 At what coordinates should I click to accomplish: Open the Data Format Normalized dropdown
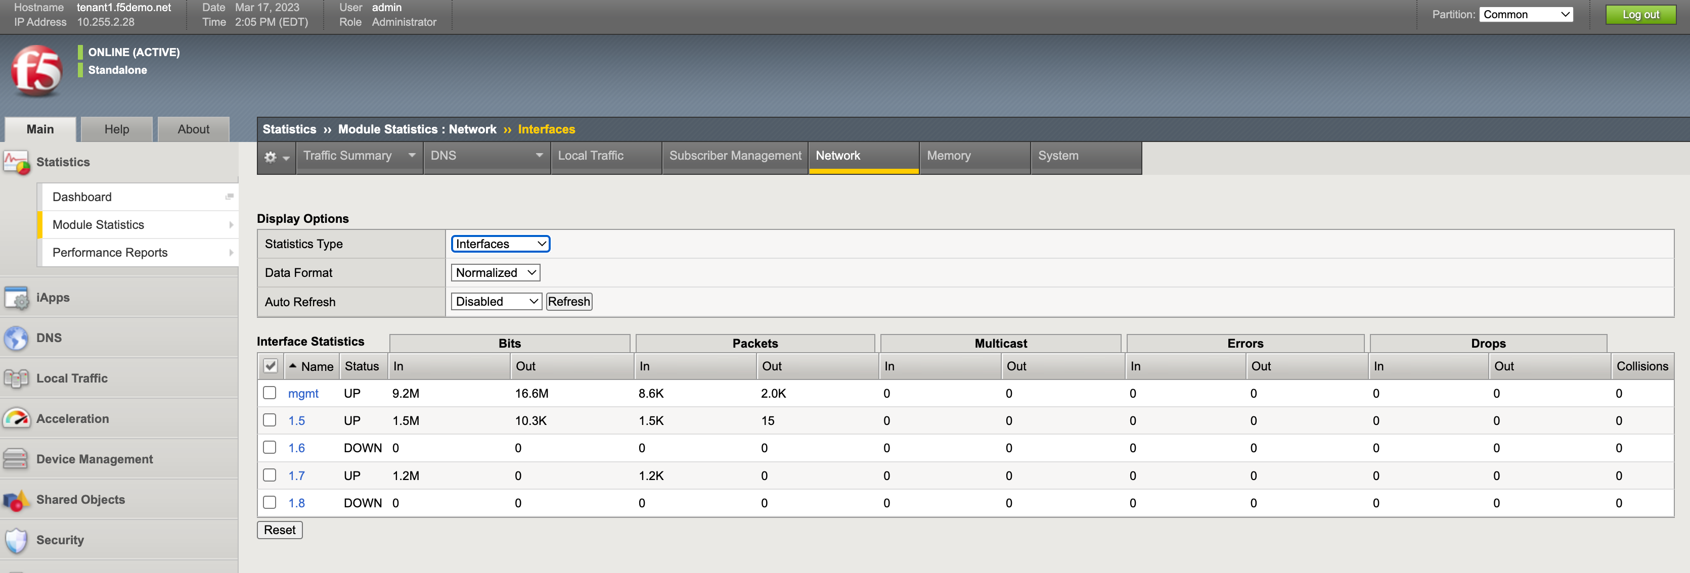(x=496, y=273)
